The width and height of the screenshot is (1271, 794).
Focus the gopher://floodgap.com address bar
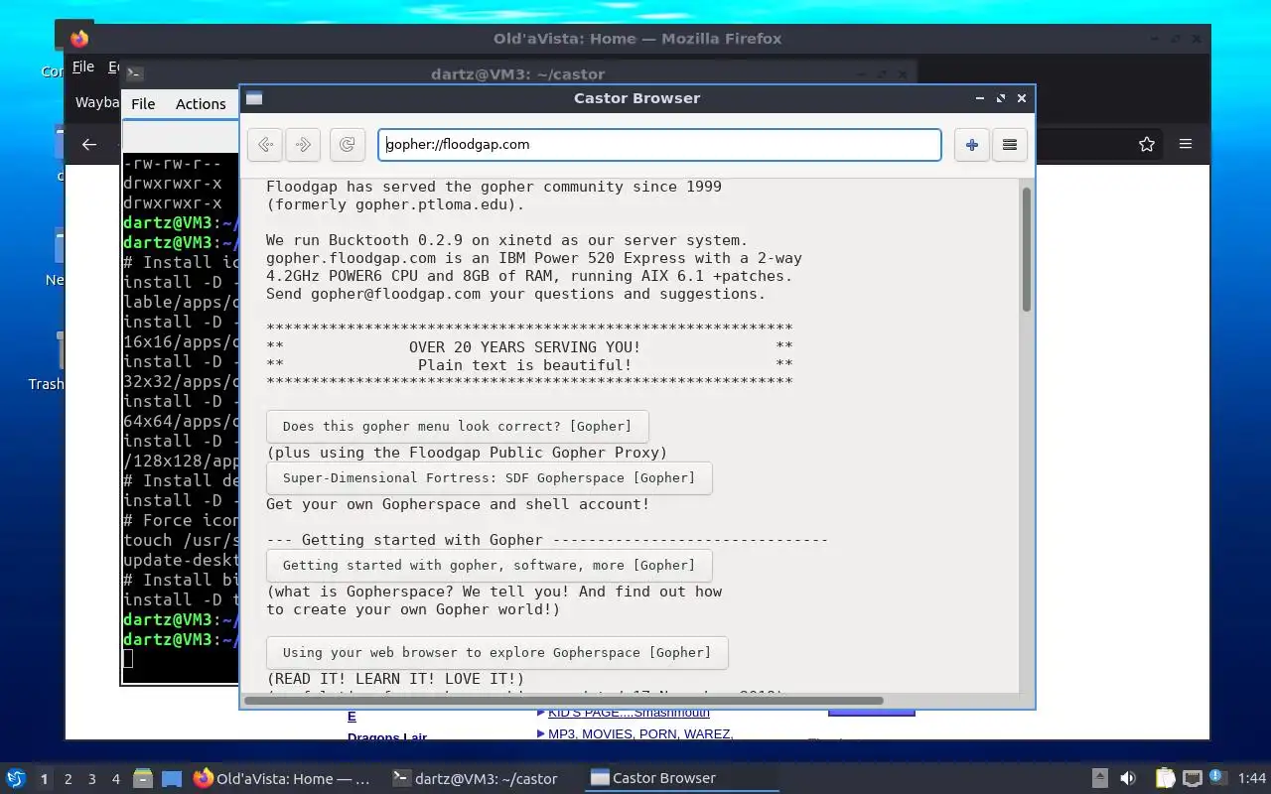[x=659, y=144]
